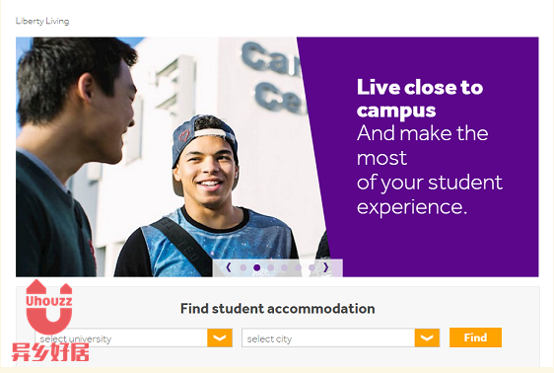Click the orange Find button
This screenshot has height=373, width=554.
pos(475,337)
